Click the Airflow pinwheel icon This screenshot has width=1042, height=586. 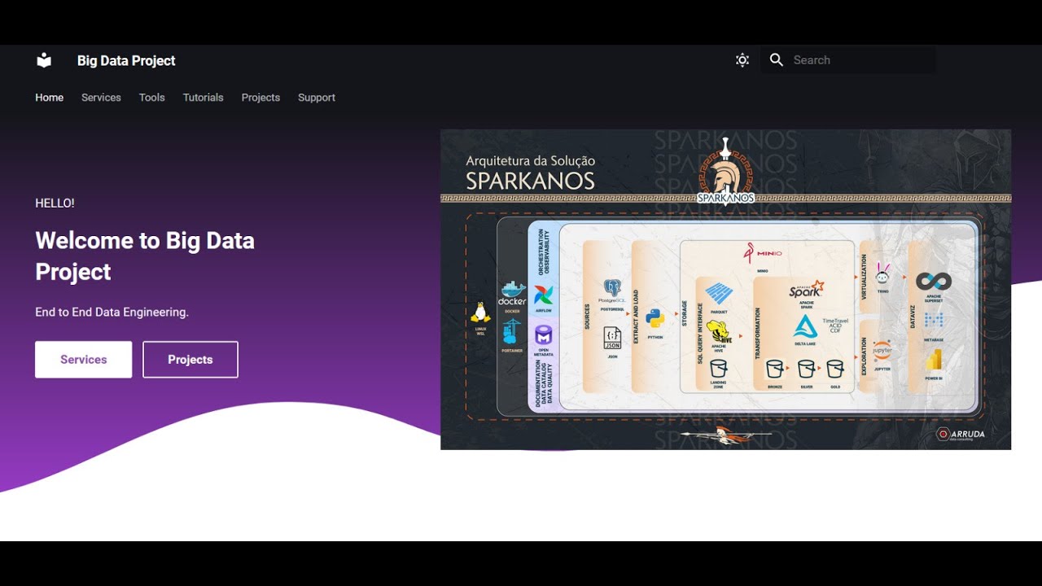(x=543, y=295)
